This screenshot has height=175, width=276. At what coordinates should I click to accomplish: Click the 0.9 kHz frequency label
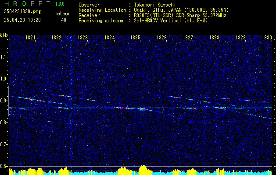click(4, 101)
